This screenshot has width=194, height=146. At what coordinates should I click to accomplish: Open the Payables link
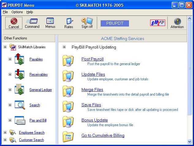coord(36,59)
